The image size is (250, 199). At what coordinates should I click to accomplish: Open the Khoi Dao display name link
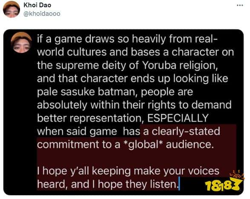click(37, 5)
